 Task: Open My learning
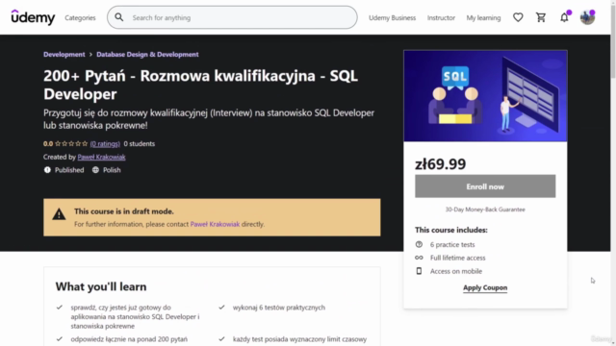pos(483,17)
